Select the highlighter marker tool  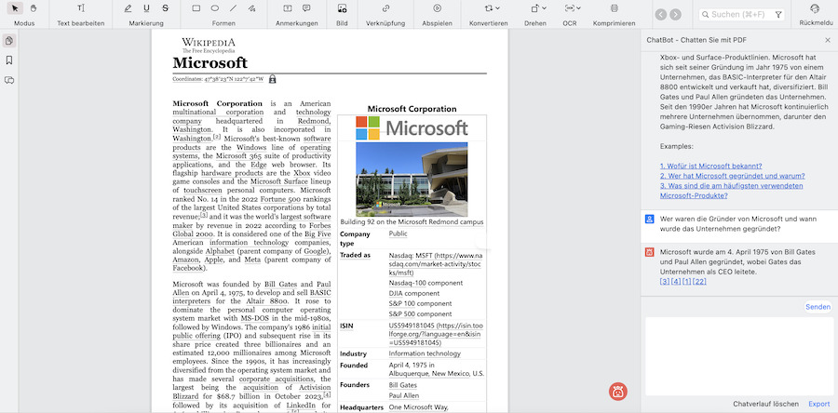click(x=128, y=8)
